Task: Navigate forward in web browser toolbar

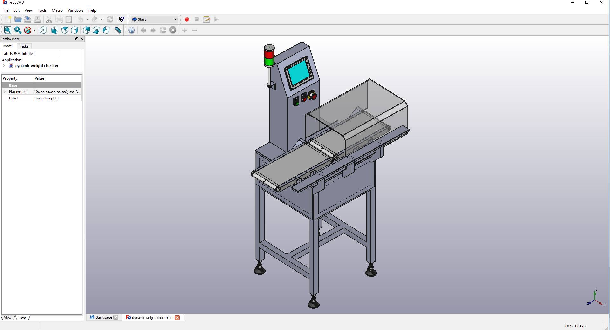Action: click(x=153, y=30)
